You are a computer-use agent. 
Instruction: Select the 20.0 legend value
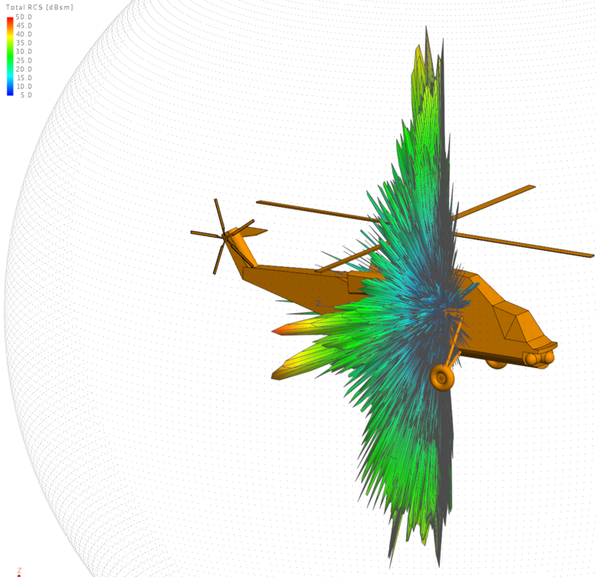point(24,69)
